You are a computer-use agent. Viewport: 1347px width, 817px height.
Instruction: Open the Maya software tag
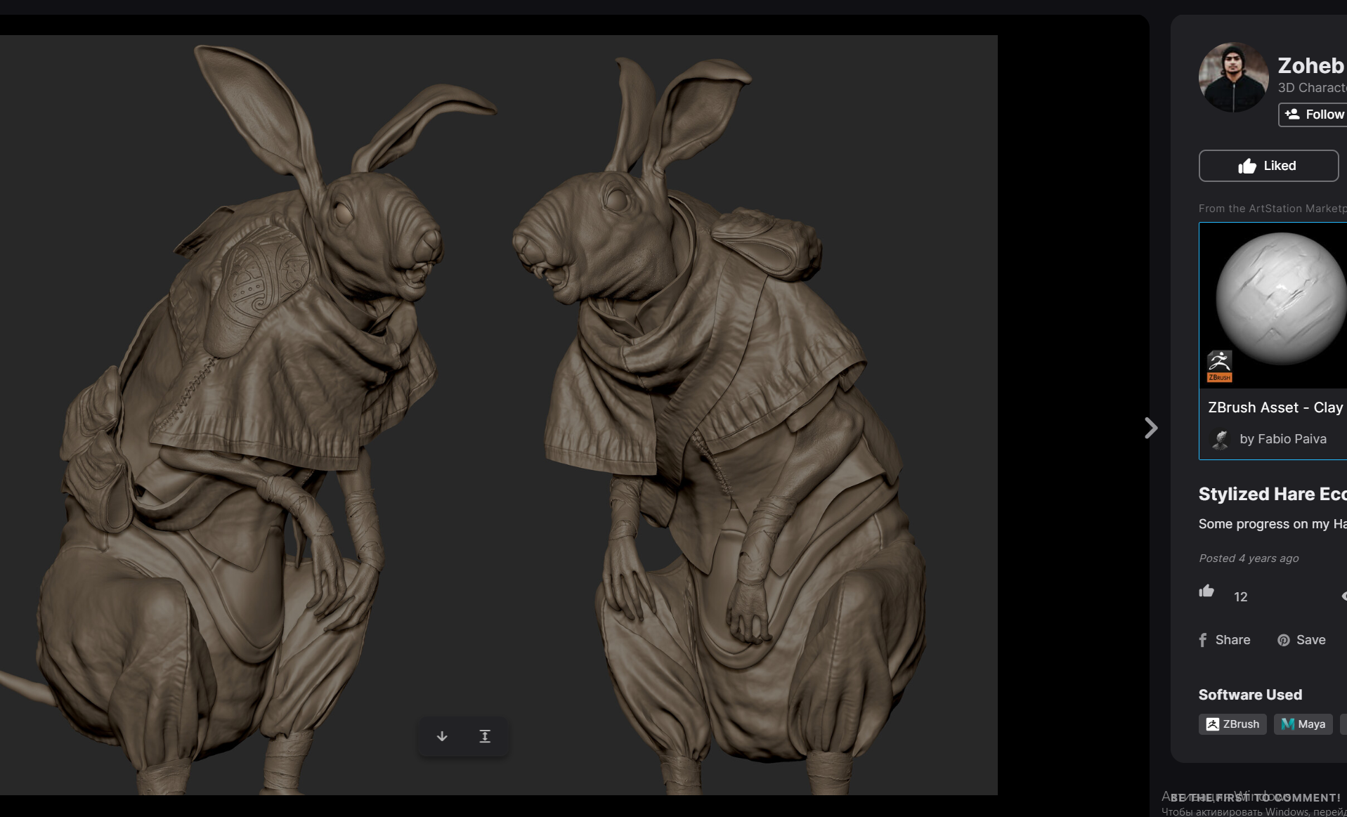coord(1303,724)
